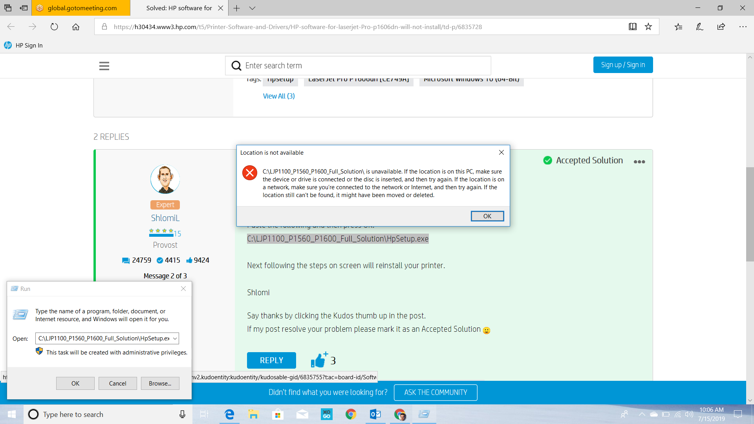Open Task View in the taskbar

pos(204,414)
